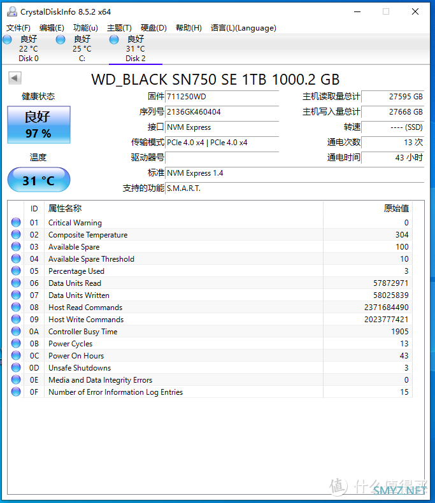
Task: Open the 帮助(H) menu
Action: [189, 28]
